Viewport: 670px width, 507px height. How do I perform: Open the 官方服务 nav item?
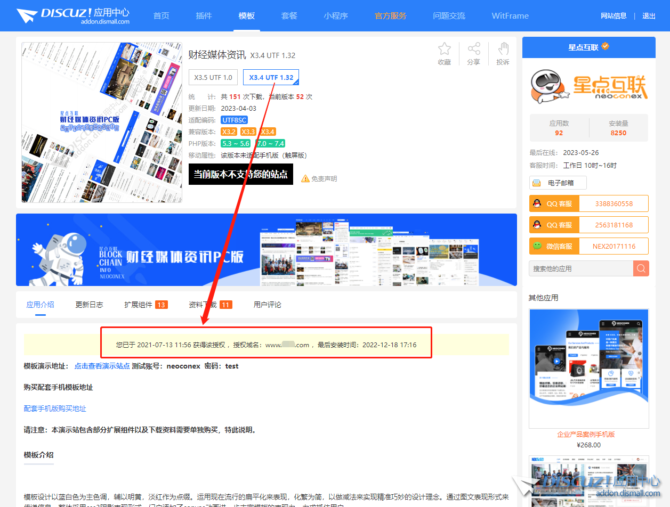pyautogui.click(x=391, y=15)
